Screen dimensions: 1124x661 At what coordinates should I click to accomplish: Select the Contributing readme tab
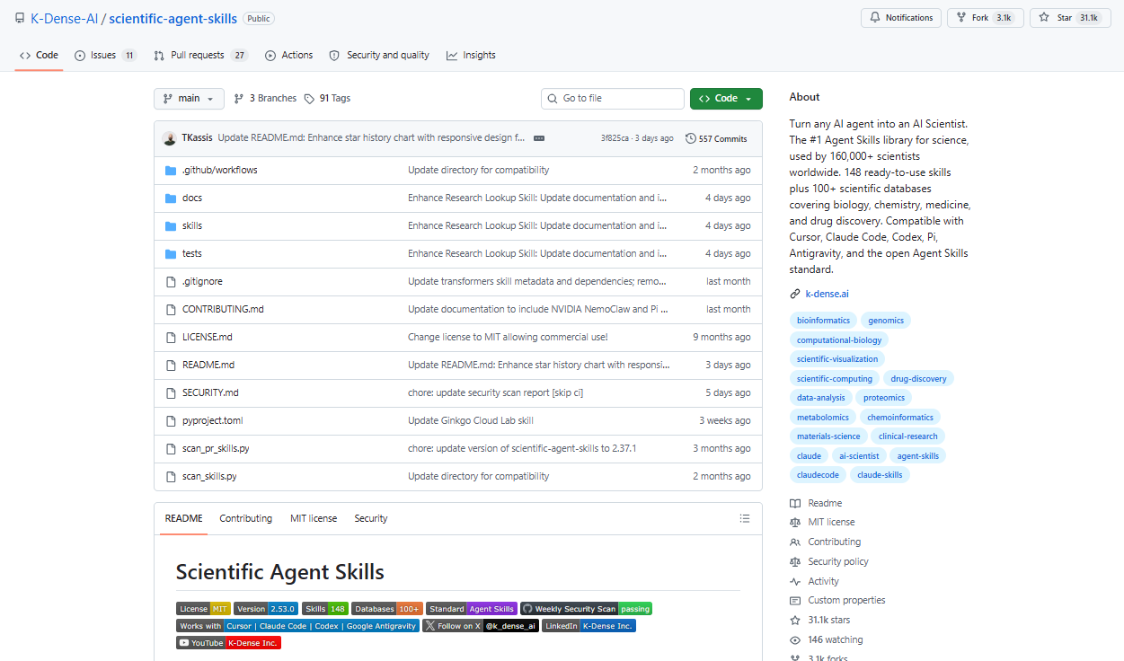[245, 518]
